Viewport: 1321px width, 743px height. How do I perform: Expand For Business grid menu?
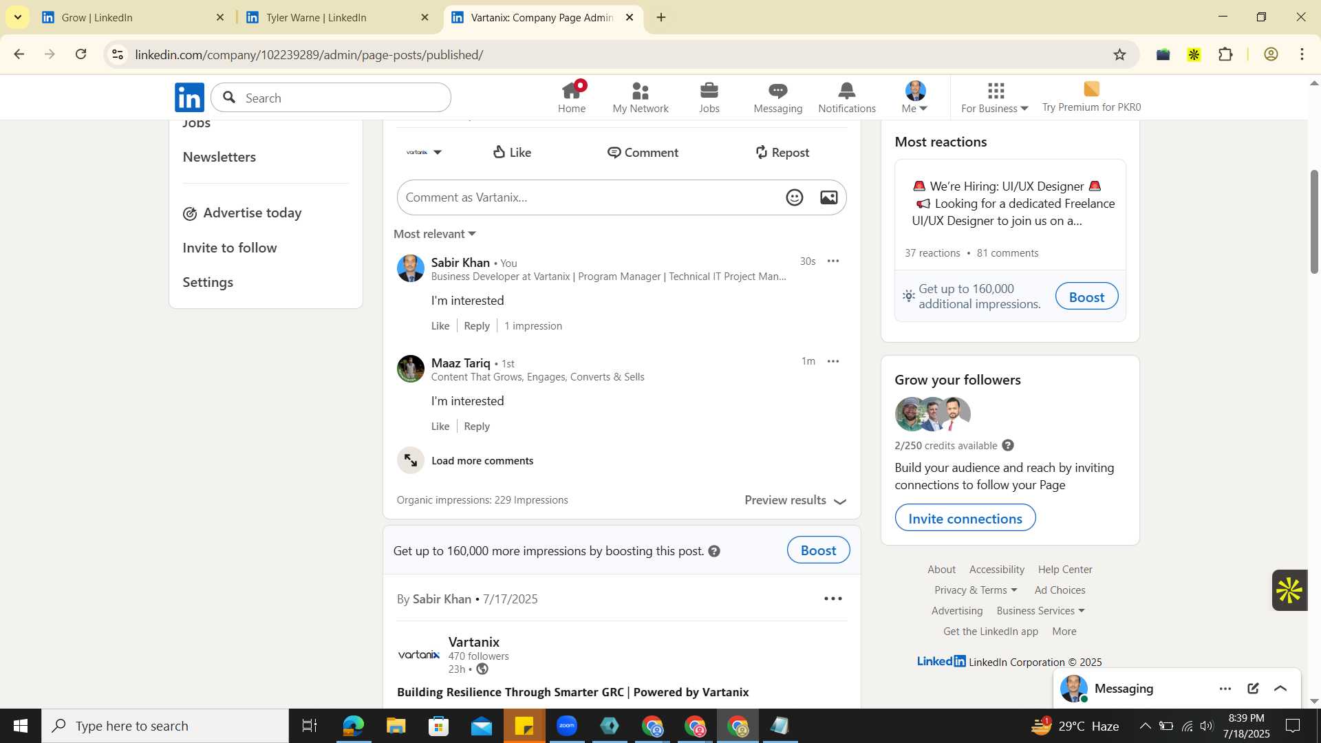(994, 97)
